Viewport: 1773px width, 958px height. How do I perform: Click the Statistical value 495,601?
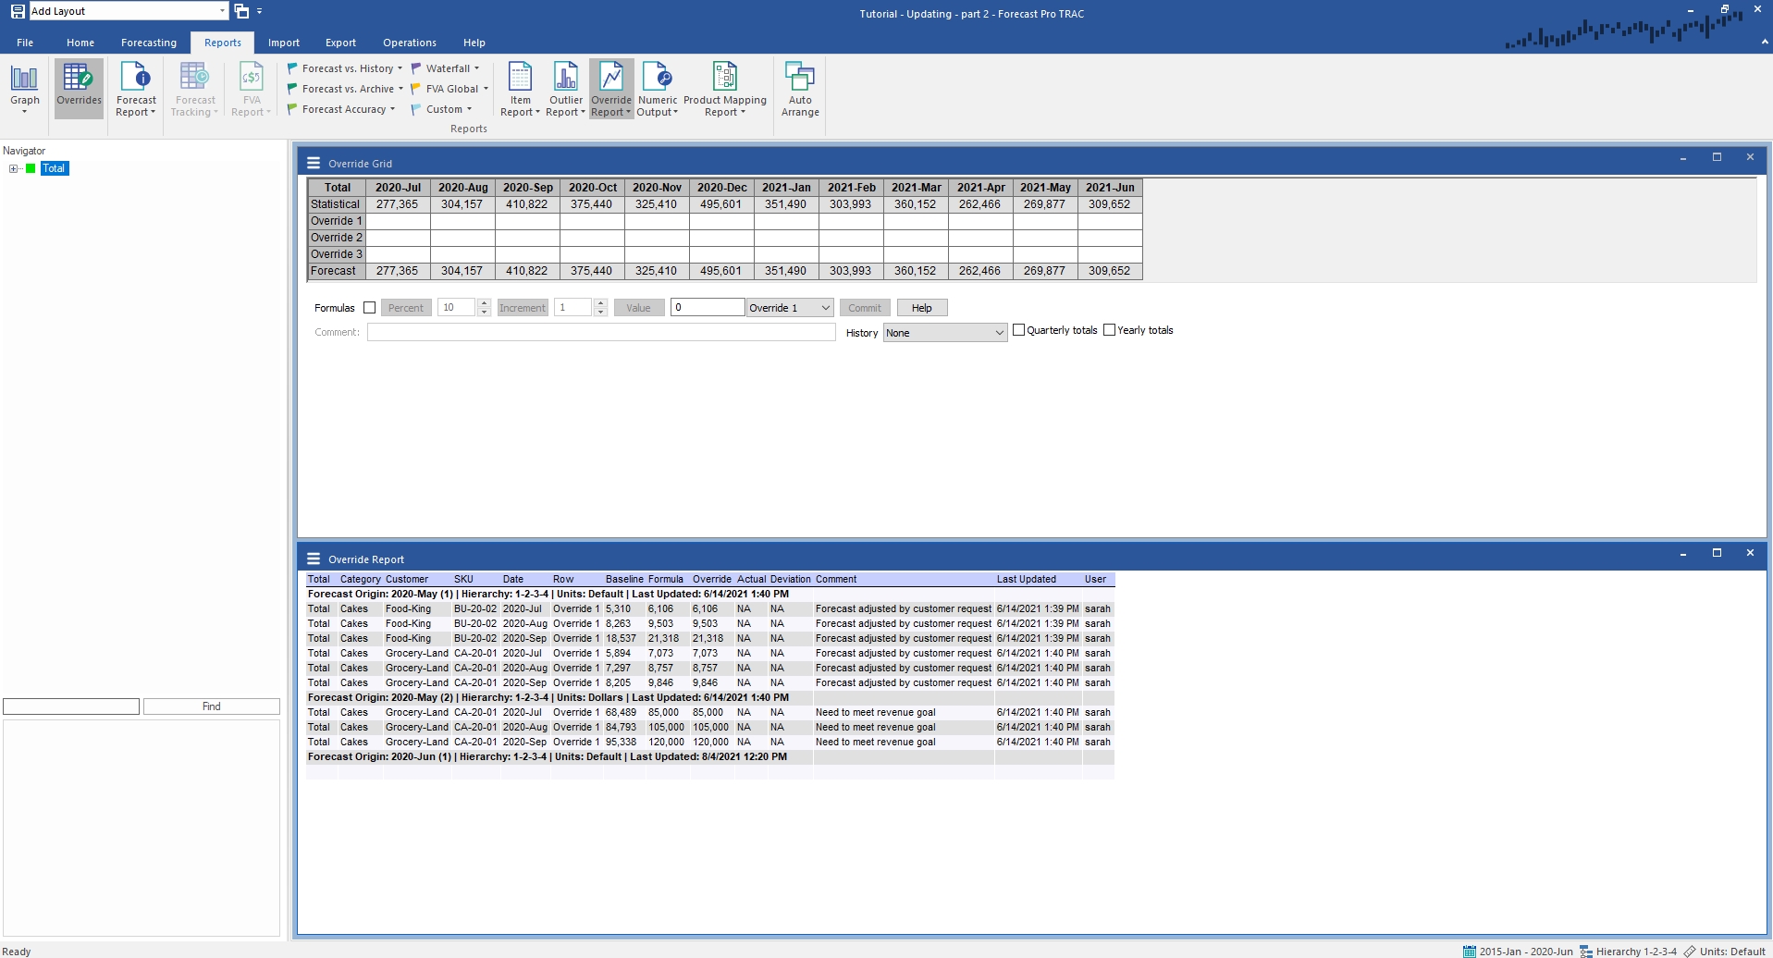(x=720, y=204)
